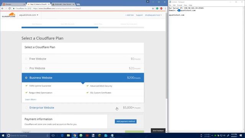This screenshot has width=245, height=138.
Task: Launch Microsoft Edge from the taskbar
Action: [62, 135]
